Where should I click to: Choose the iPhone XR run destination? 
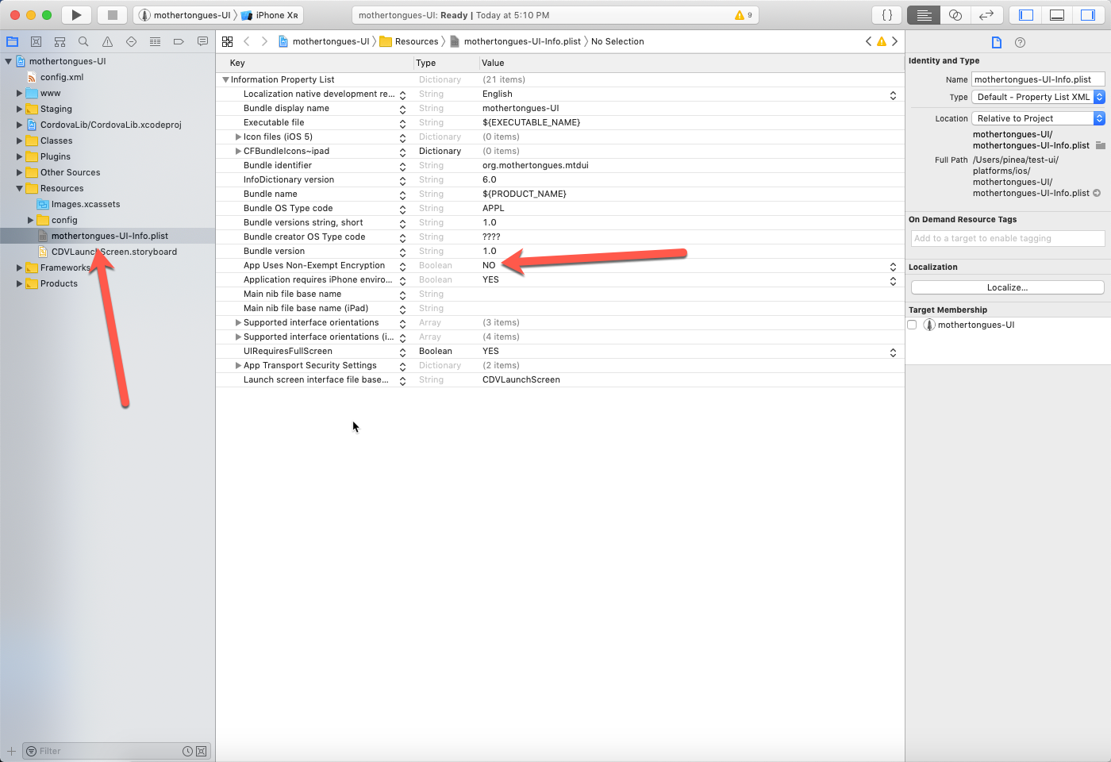(269, 15)
